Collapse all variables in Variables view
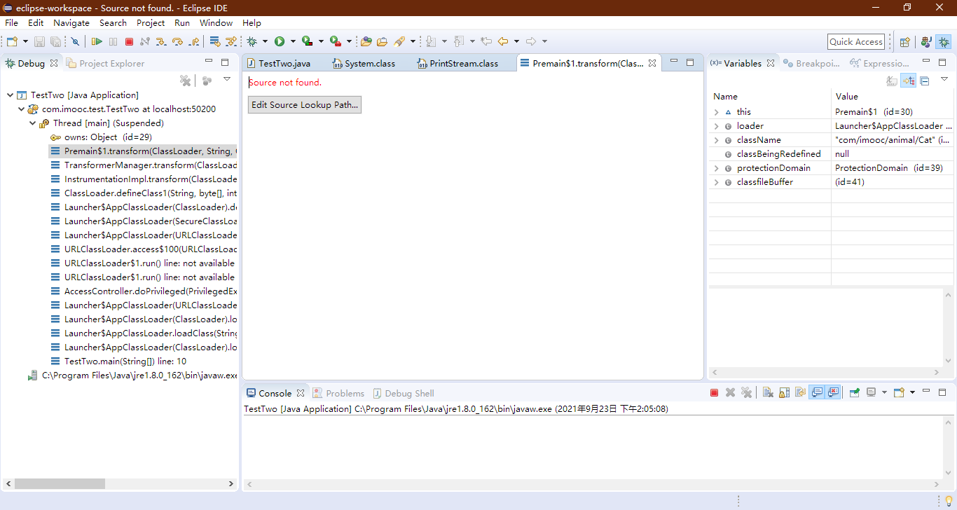The image size is (957, 510). (925, 81)
